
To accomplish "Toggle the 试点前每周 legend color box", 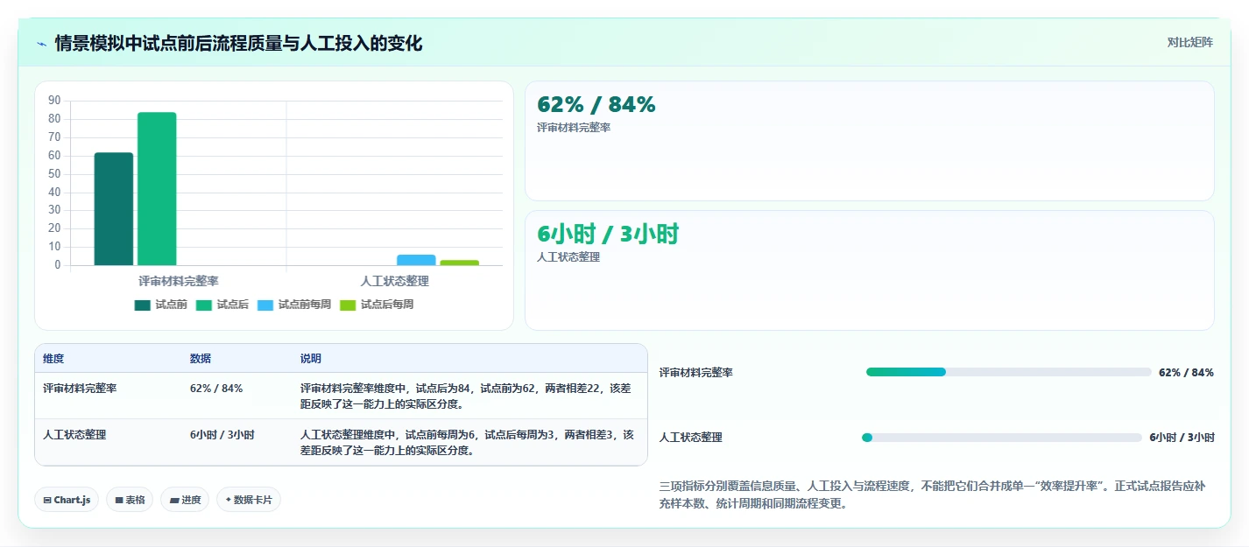I will pyautogui.click(x=265, y=305).
